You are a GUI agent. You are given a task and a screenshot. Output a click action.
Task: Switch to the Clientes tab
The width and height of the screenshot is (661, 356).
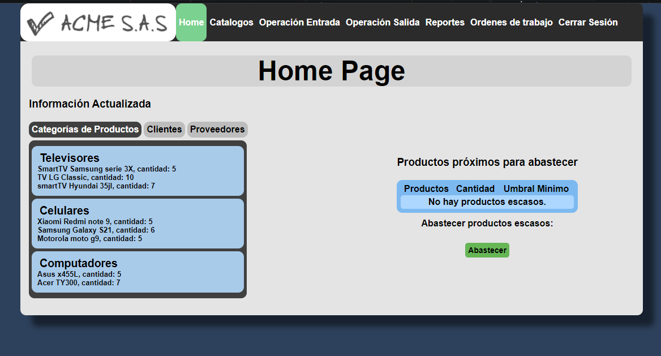click(165, 130)
